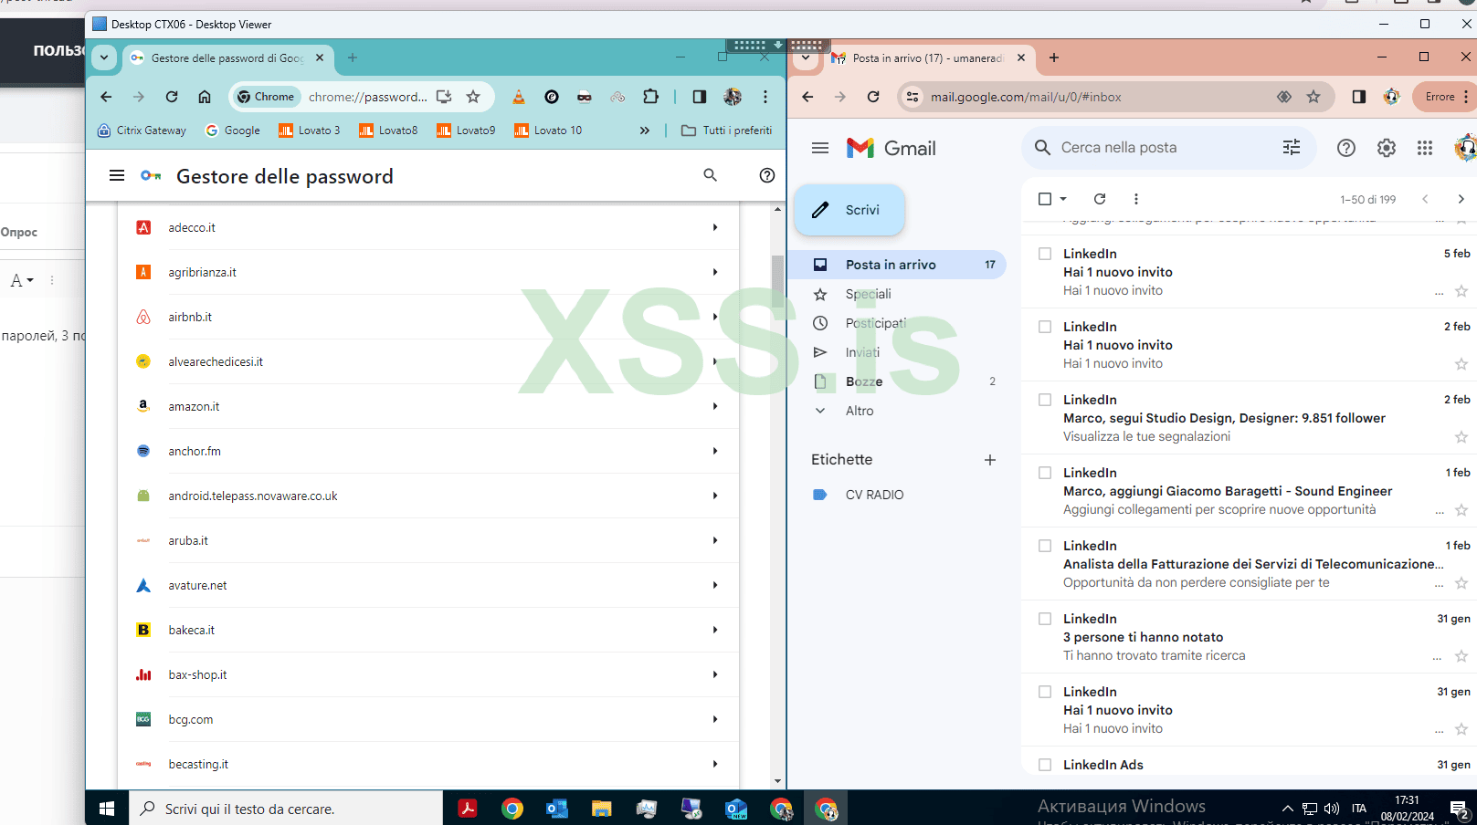Star the '3 persone ti hanno notato' email
This screenshot has height=825, width=1477.
1461,656
